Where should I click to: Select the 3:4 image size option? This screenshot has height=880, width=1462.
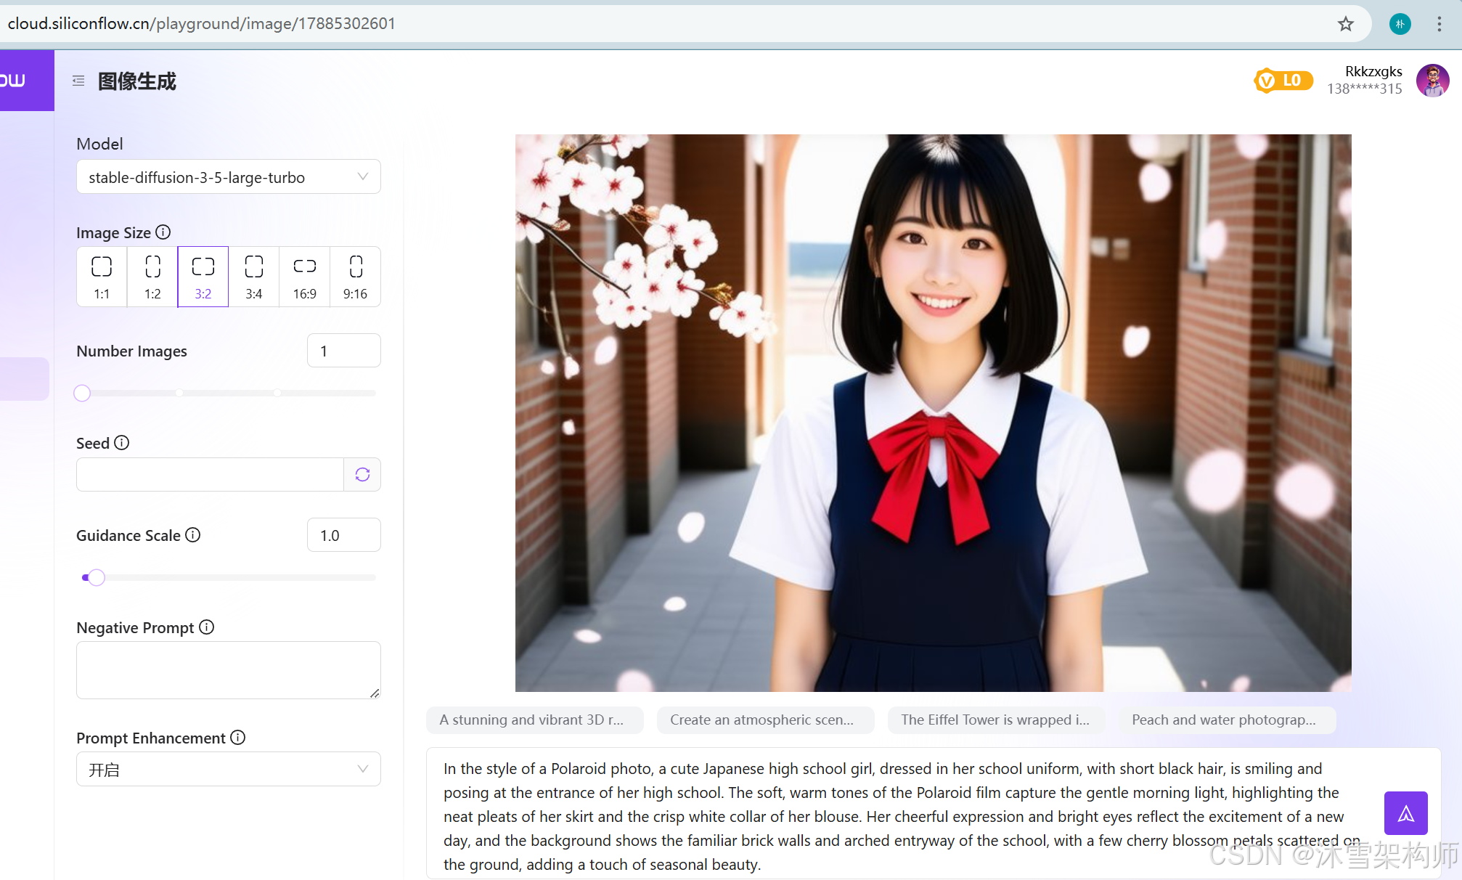tap(254, 277)
